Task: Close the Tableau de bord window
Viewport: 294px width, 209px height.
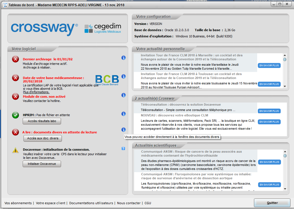Action: pos(287,4)
